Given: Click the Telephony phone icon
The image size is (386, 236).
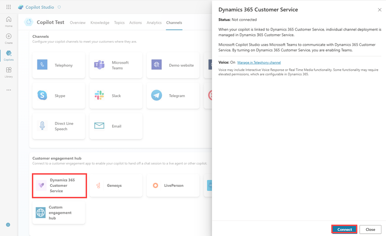Looking at the screenshot, I should (x=42, y=65).
